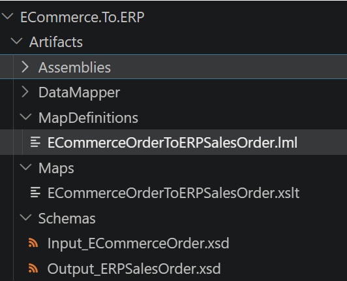Click the orange XSD icon of Output_ERPSalesOrder.xsd
347x281 pixels.
click(33, 269)
